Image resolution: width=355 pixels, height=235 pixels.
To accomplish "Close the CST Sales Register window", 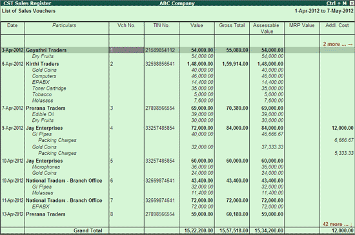I will [x=351, y=3].
